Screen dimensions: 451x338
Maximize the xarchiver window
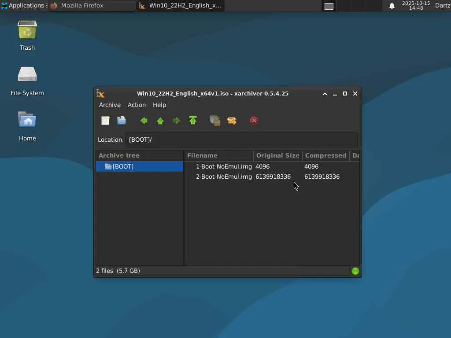(x=345, y=94)
